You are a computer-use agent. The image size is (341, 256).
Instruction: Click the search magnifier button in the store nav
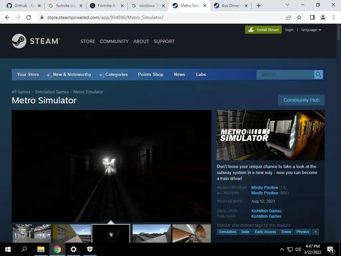pos(318,74)
